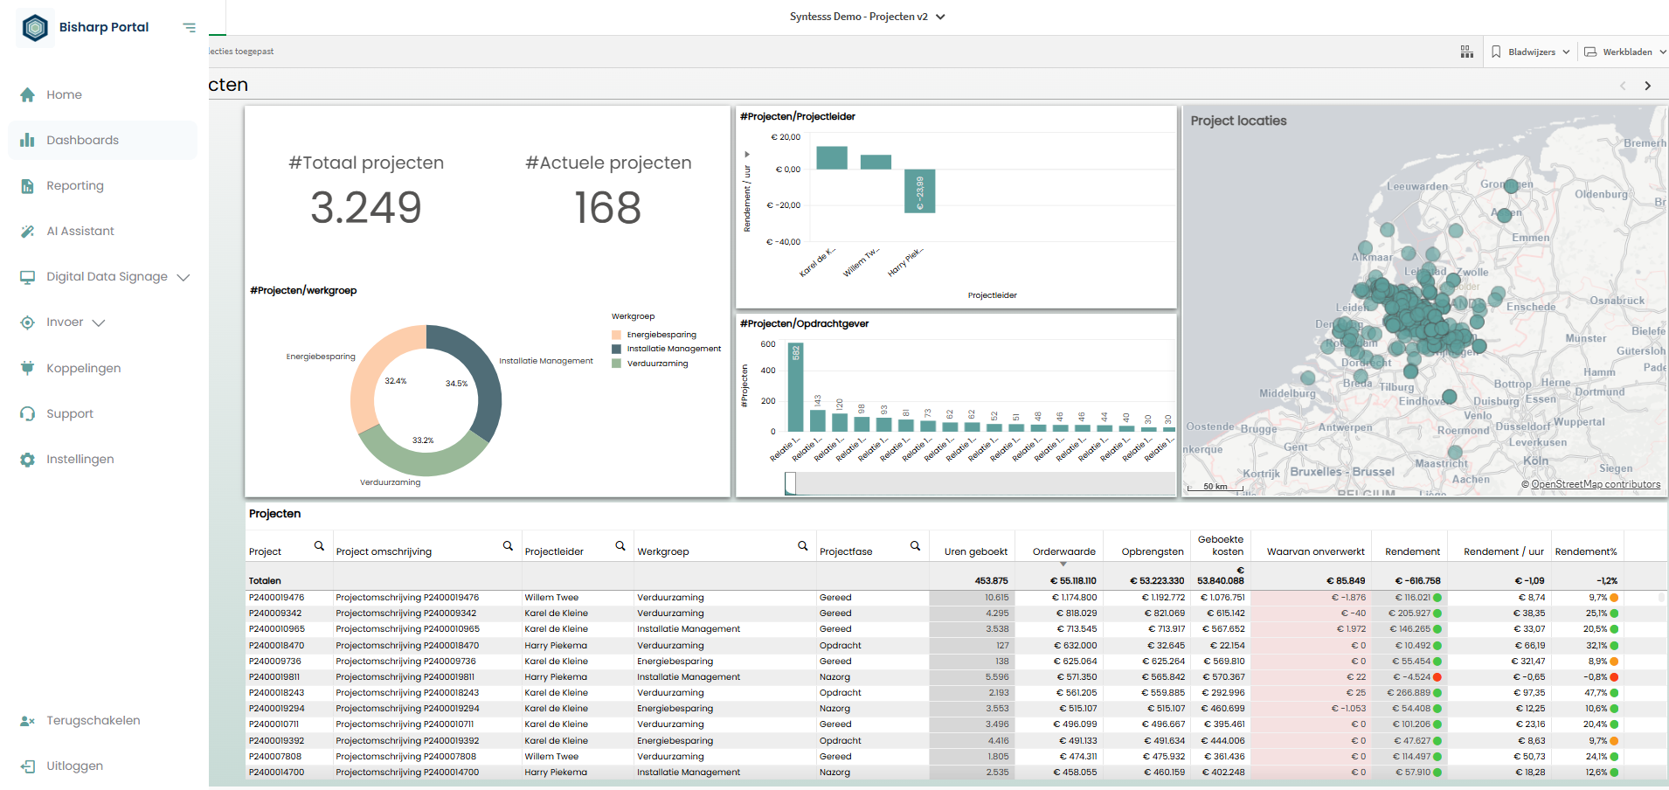Click the Reporting document icon
The width and height of the screenshot is (1669, 790).
pos(28,185)
